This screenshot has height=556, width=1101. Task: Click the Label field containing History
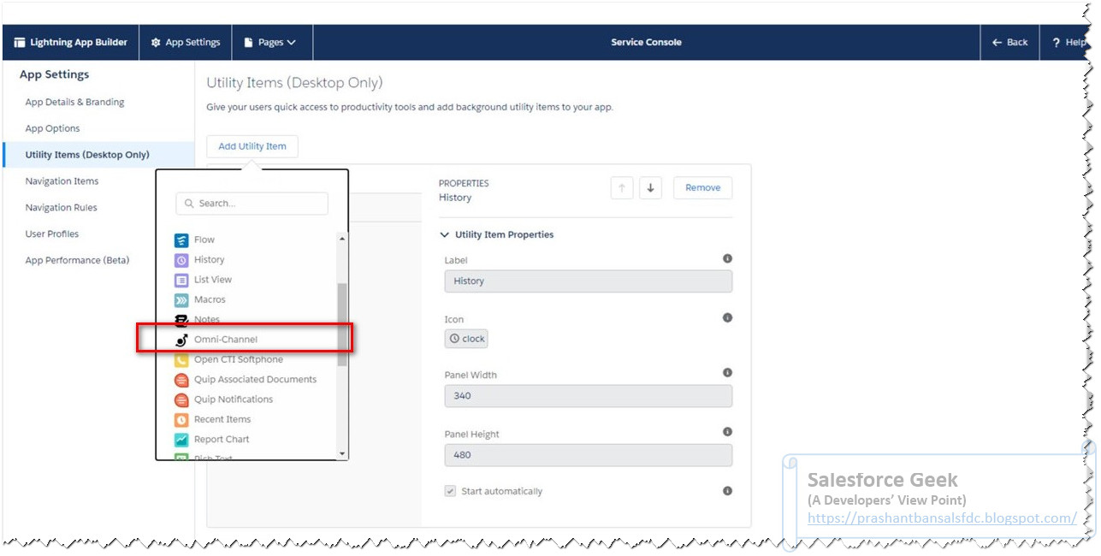[589, 281]
